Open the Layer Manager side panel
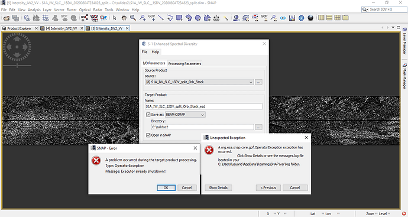This screenshot has height=217, width=408. (404, 41)
